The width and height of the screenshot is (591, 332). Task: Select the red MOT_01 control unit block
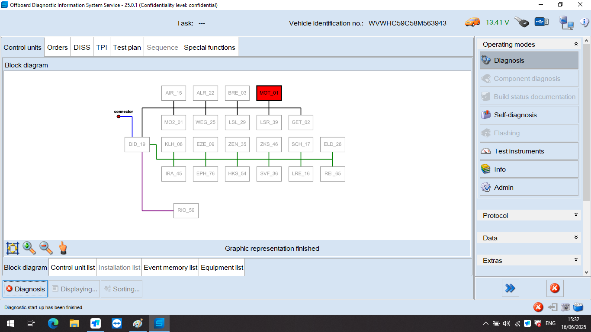[269, 93]
